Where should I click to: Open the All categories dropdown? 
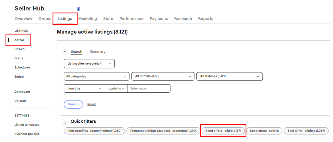point(97,76)
